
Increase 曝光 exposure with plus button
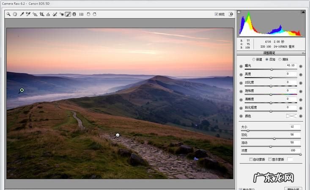point(301,66)
